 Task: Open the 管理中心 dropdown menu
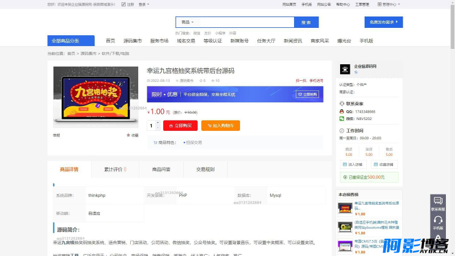(388, 5)
